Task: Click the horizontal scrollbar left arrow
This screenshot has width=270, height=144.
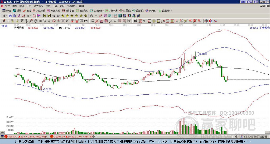Action: click(95, 137)
